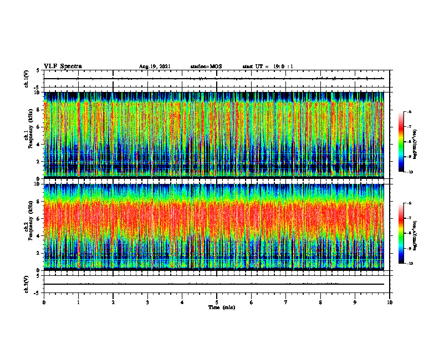Click the '-6' label on ch.1 color bar
439x339 pixels.
tap(410, 111)
